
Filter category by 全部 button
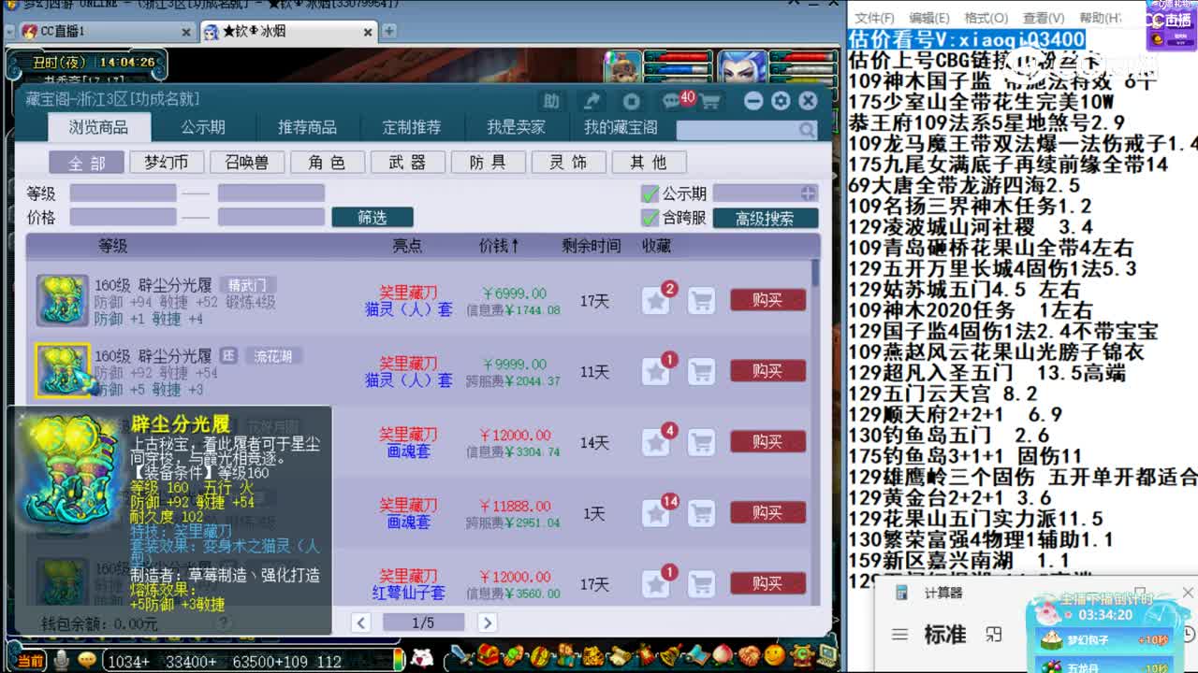[86, 163]
